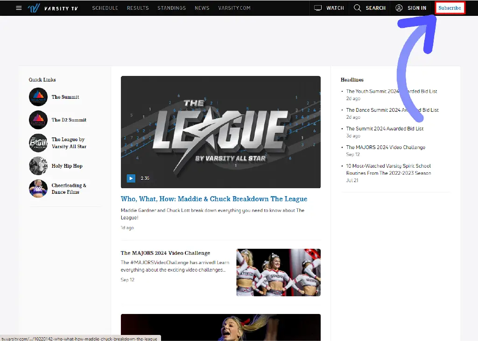Screen dimensions: 478x341
Task: Click the Sign In user icon
Action: tap(399, 8)
